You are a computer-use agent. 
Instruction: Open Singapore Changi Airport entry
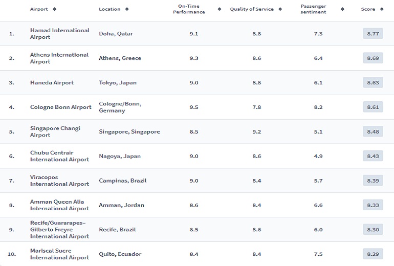55,131
